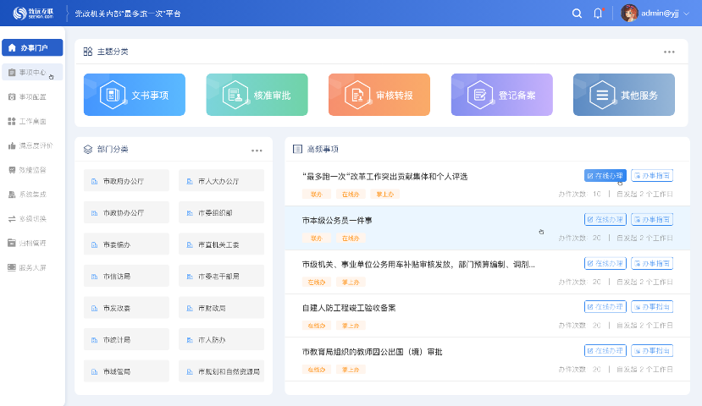
Task: Choose the 市财政局 department
Action: [221, 308]
